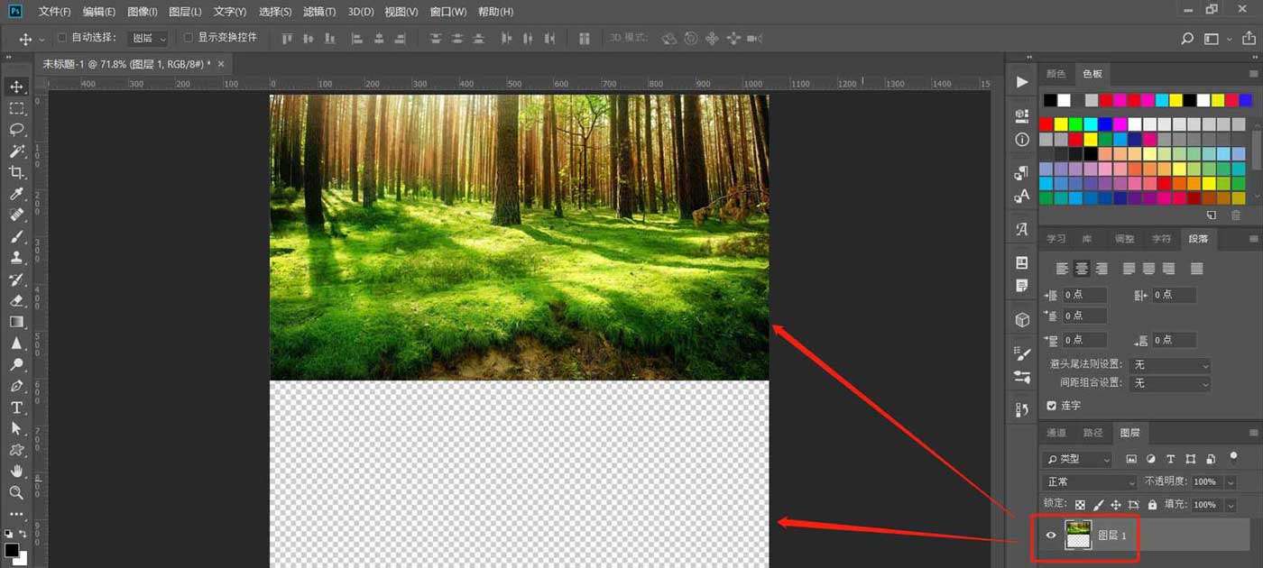1263x568 pixels.
Task: Filter layers by pixel layer icon
Action: tap(1131, 459)
